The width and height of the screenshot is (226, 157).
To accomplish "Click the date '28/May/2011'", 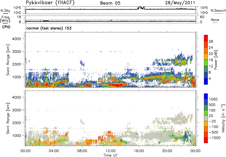I will pyautogui.click(x=180, y=3).
